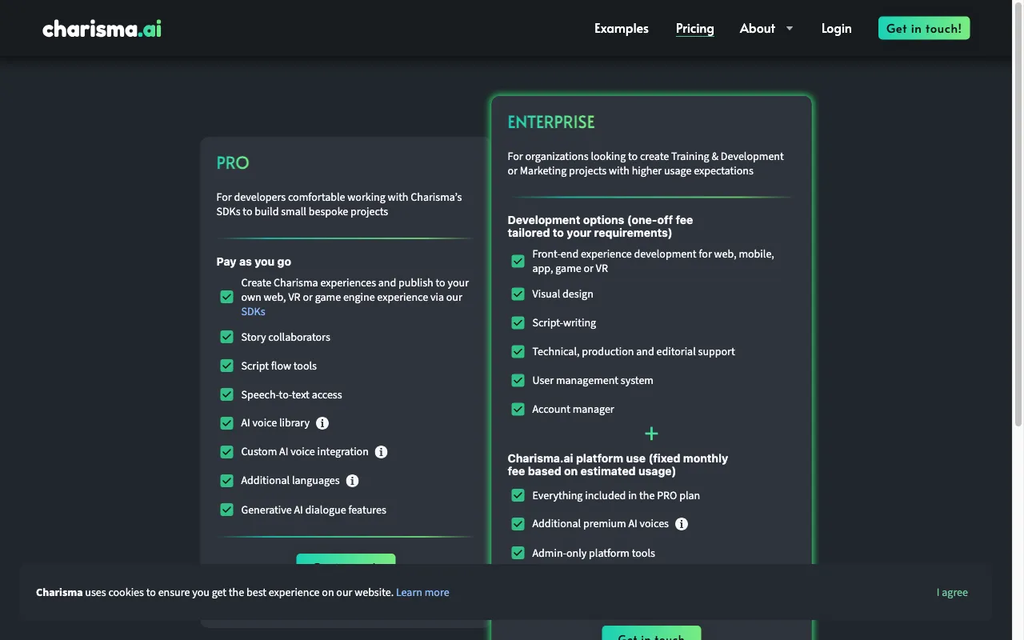Click checkmark next to Technical, production and editorial support

coord(518,351)
